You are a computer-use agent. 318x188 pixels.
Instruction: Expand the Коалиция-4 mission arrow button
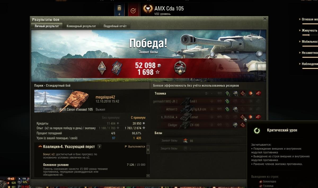99,147
